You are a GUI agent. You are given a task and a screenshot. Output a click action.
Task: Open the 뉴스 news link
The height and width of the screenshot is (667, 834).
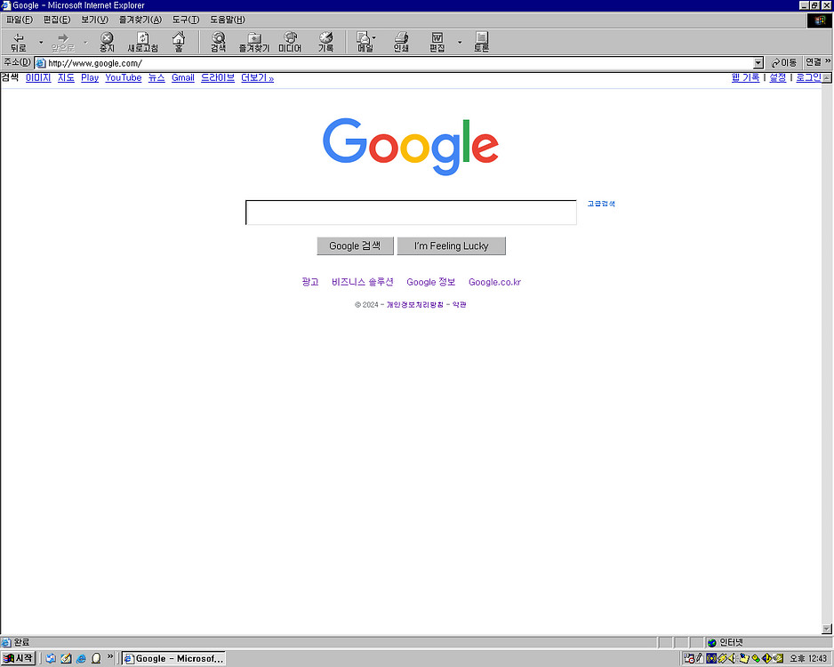(x=156, y=77)
